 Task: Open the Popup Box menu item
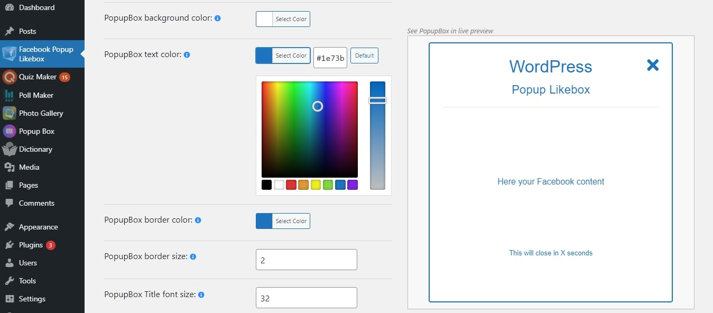42,131
